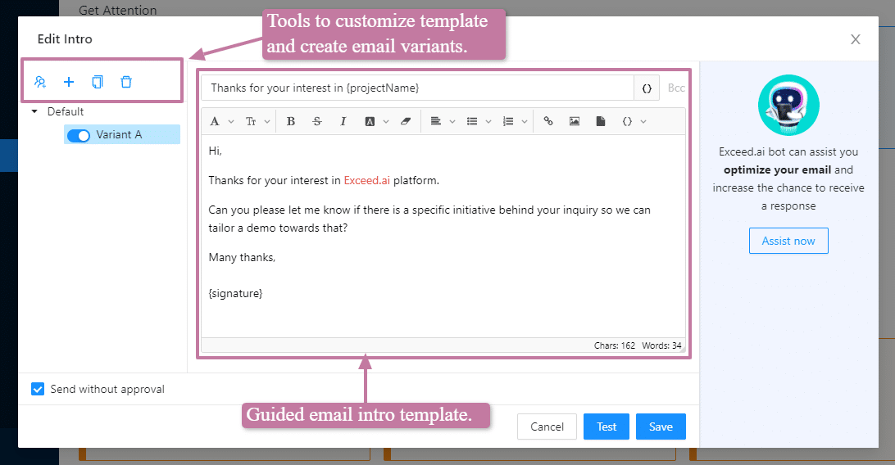Send a Test email
The image size is (895, 465).
[607, 427]
